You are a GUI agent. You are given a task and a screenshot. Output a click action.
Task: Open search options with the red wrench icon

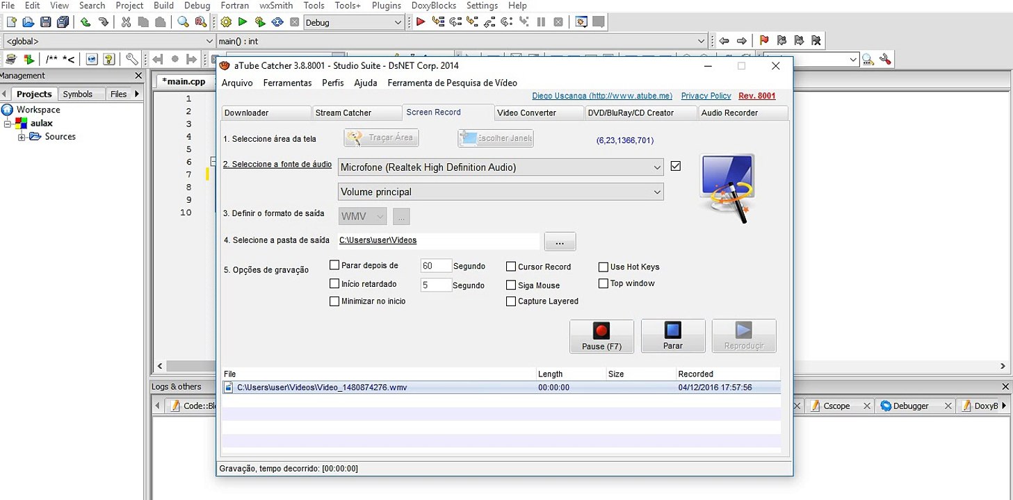click(885, 60)
